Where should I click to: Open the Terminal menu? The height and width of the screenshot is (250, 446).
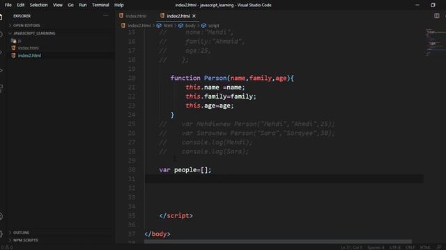(x=100, y=5)
